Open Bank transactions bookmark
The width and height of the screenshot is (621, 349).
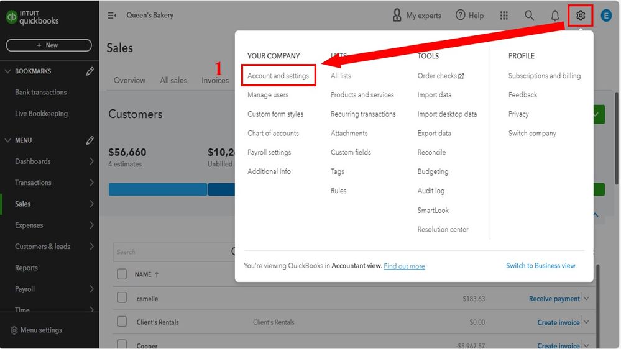(41, 92)
